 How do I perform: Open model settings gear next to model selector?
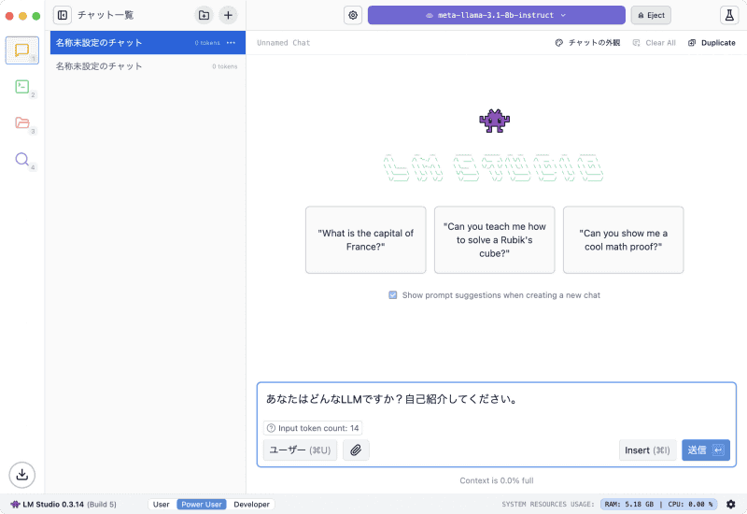click(x=353, y=15)
